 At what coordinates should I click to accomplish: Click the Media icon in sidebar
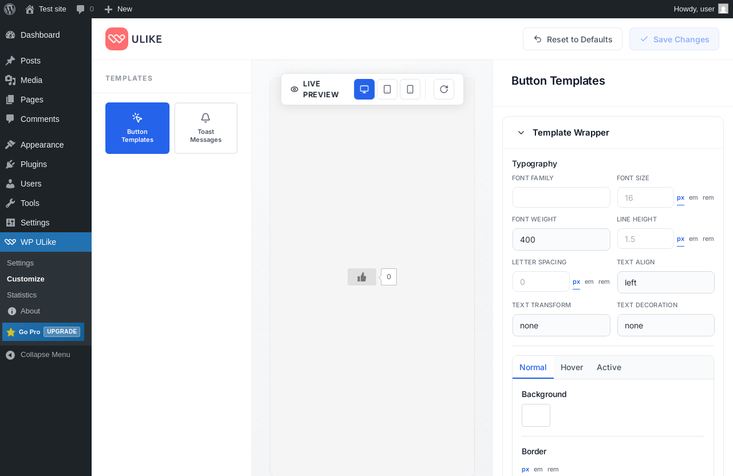[10, 80]
